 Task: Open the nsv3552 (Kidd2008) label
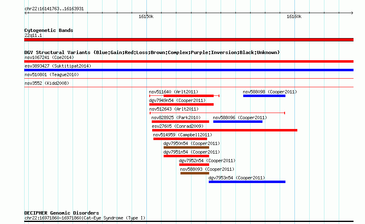(x=47, y=83)
